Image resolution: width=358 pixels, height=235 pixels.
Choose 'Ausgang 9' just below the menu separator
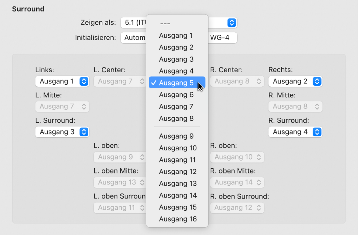point(178,136)
